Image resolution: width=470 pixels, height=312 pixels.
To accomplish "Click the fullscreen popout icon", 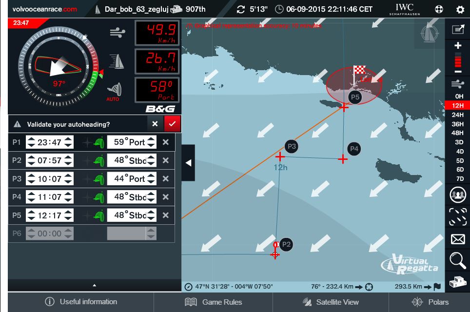I will click(457, 29).
